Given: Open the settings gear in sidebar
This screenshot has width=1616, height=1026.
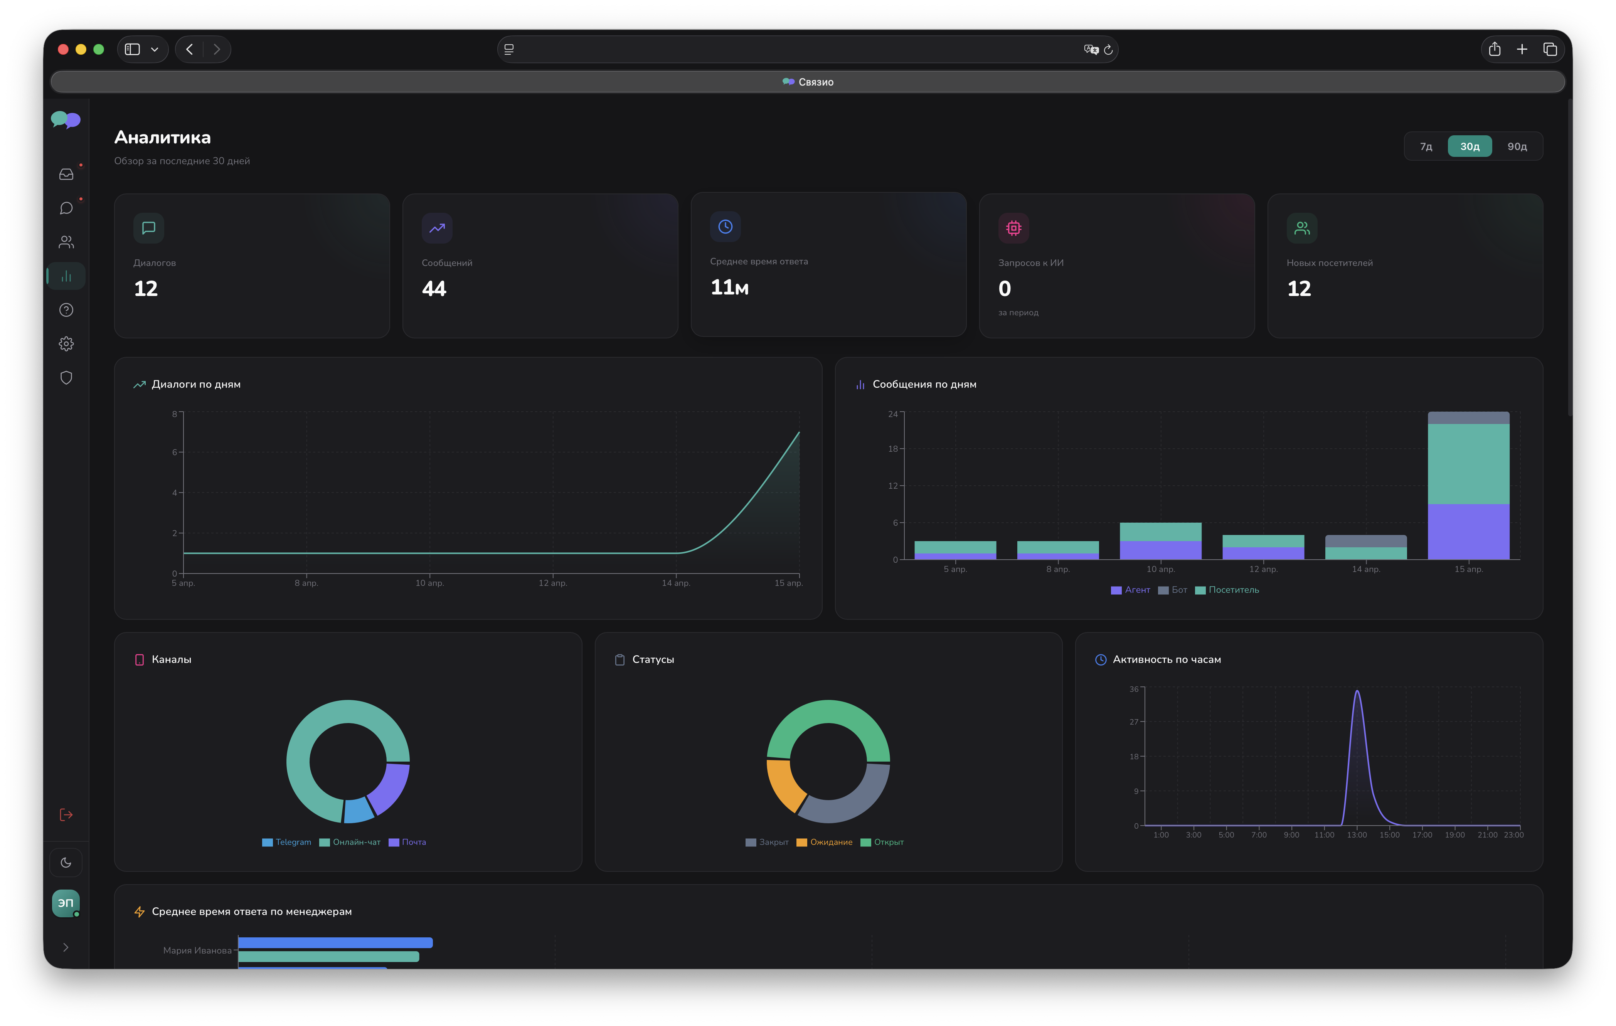Looking at the screenshot, I should click(66, 343).
